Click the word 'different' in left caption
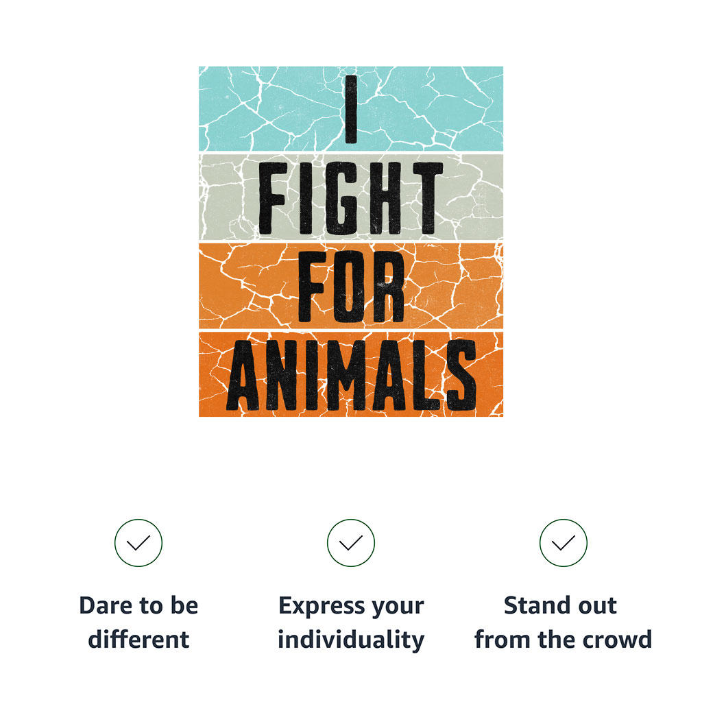This screenshot has height=702, width=702. (x=138, y=639)
